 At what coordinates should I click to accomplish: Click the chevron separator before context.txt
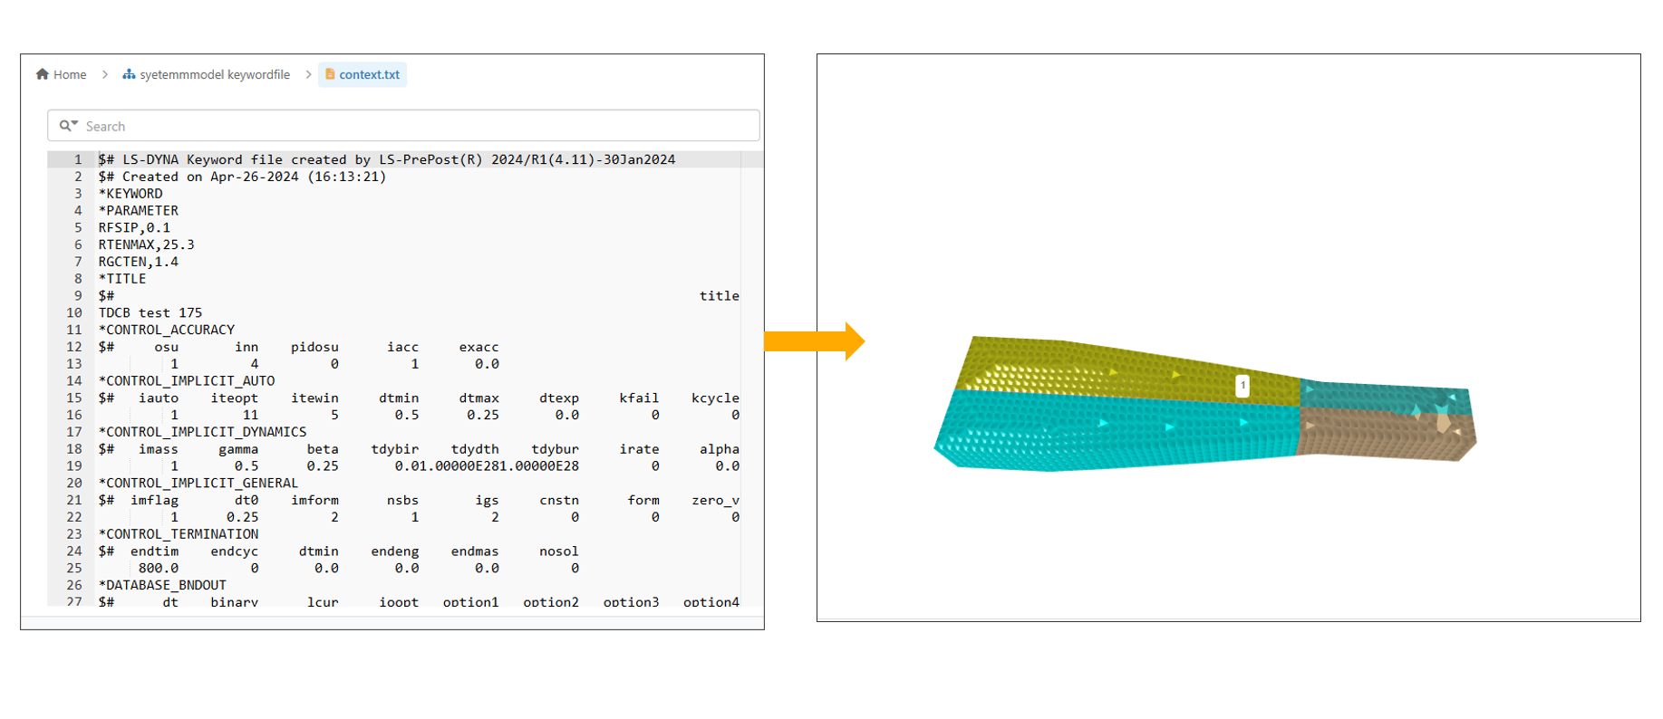click(x=308, y=74)
